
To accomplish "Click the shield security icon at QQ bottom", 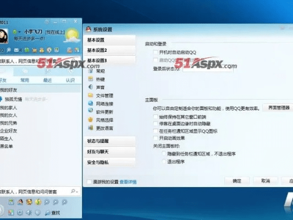I will (x=37, y=213).
